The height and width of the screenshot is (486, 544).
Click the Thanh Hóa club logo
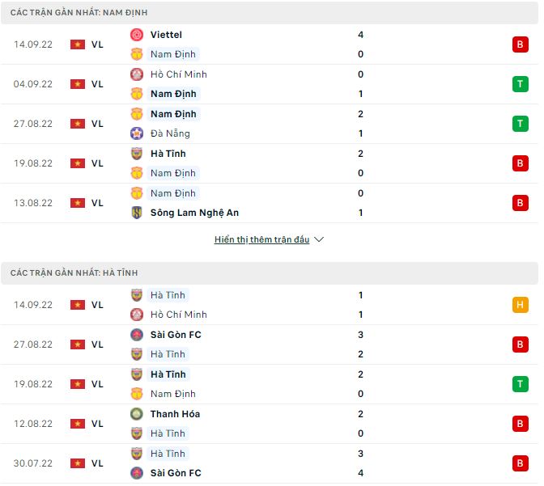(137, 414)
